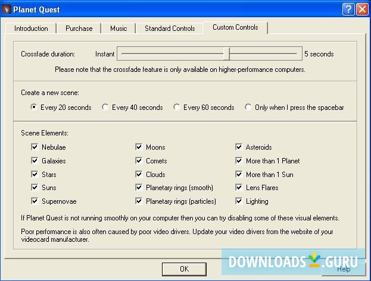371x281 pixels.
Task: Toggle the Asteroids checkbox
Action: point(239,147)
